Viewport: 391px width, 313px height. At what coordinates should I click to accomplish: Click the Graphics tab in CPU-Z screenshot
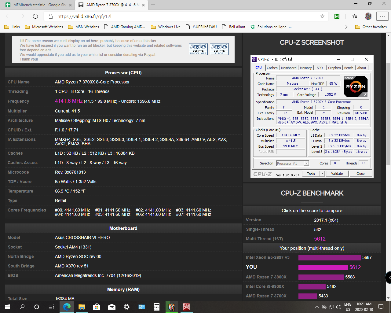(334, 68)
